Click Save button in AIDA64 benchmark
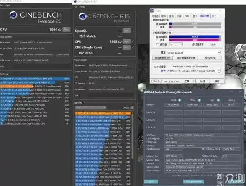The image size is (246, 186). pos(151,182)
